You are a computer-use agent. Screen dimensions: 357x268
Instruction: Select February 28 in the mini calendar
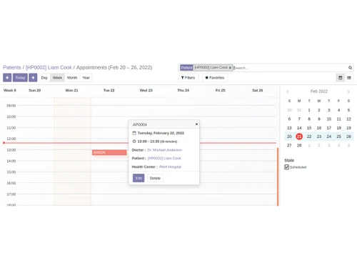pyautogui.click(x=299, y=145)
